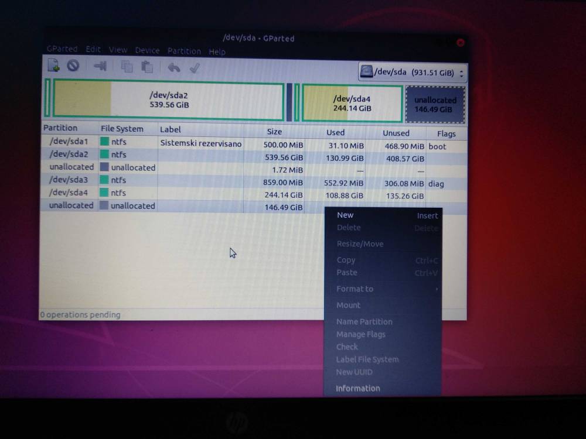Click the Resize/Move toolbar icon
The width and height of the screenshot is (586, 439).
(x=100, y=67)
